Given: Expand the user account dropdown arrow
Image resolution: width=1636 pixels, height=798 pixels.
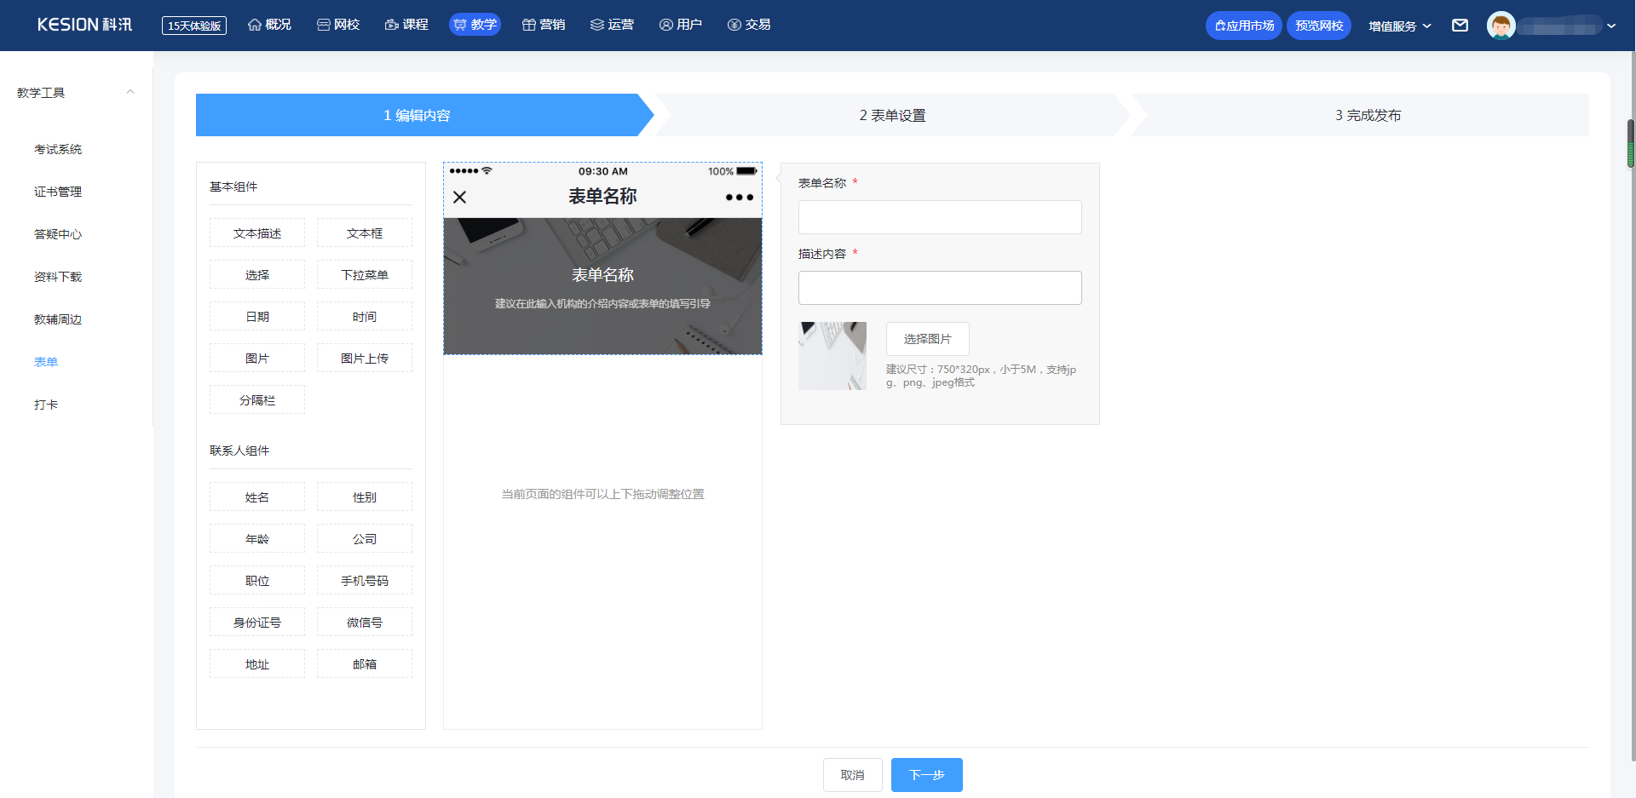Looking at the screenshot, I should pyautogui.click(x=1611, y=26).
